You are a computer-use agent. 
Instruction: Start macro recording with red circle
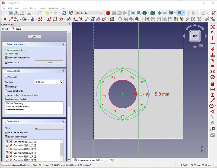pos(108,13)
